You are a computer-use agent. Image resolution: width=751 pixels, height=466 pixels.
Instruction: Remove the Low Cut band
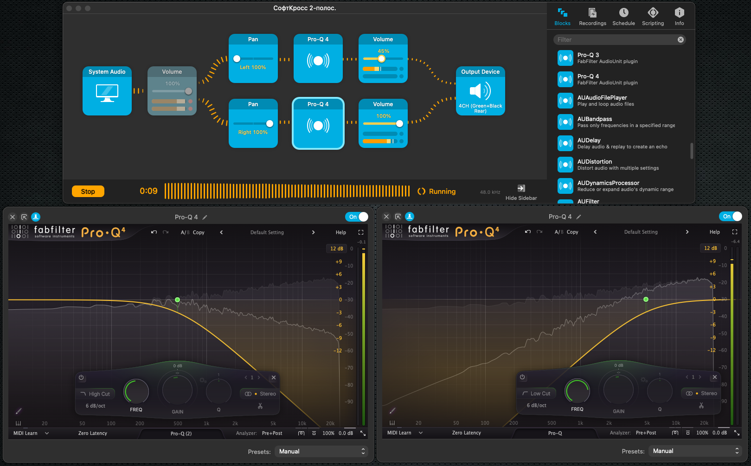tap(715, 377)
